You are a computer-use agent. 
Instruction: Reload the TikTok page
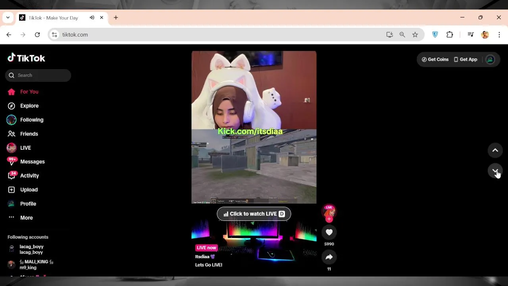pos(37,35)
